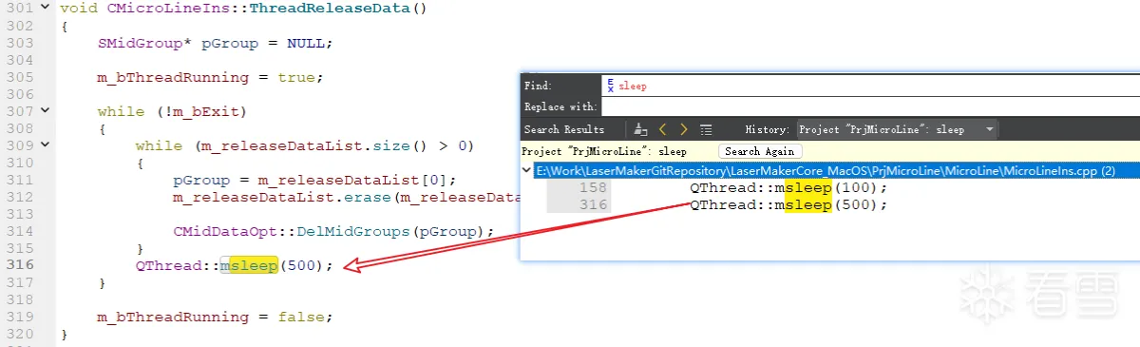Click the clear search results icon
Viewport: 1140px width, 347px height.
641,129
